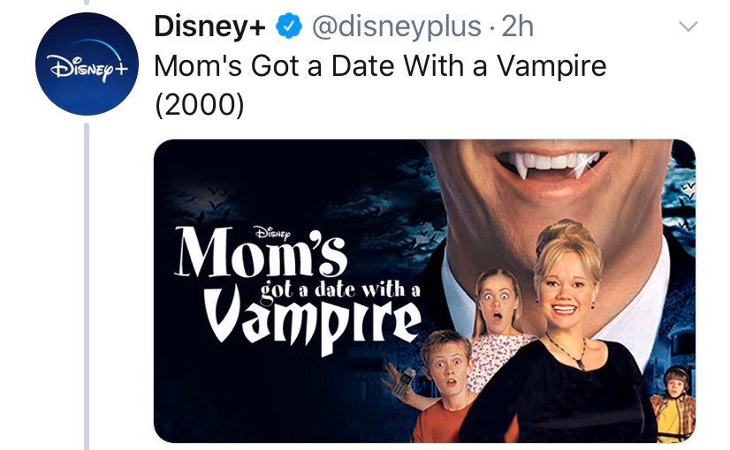
Task: Click the mom's black necklace pendant
Action: (x=581, y=363)
